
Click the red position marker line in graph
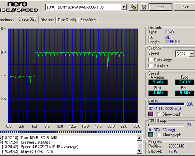(124, 76)
